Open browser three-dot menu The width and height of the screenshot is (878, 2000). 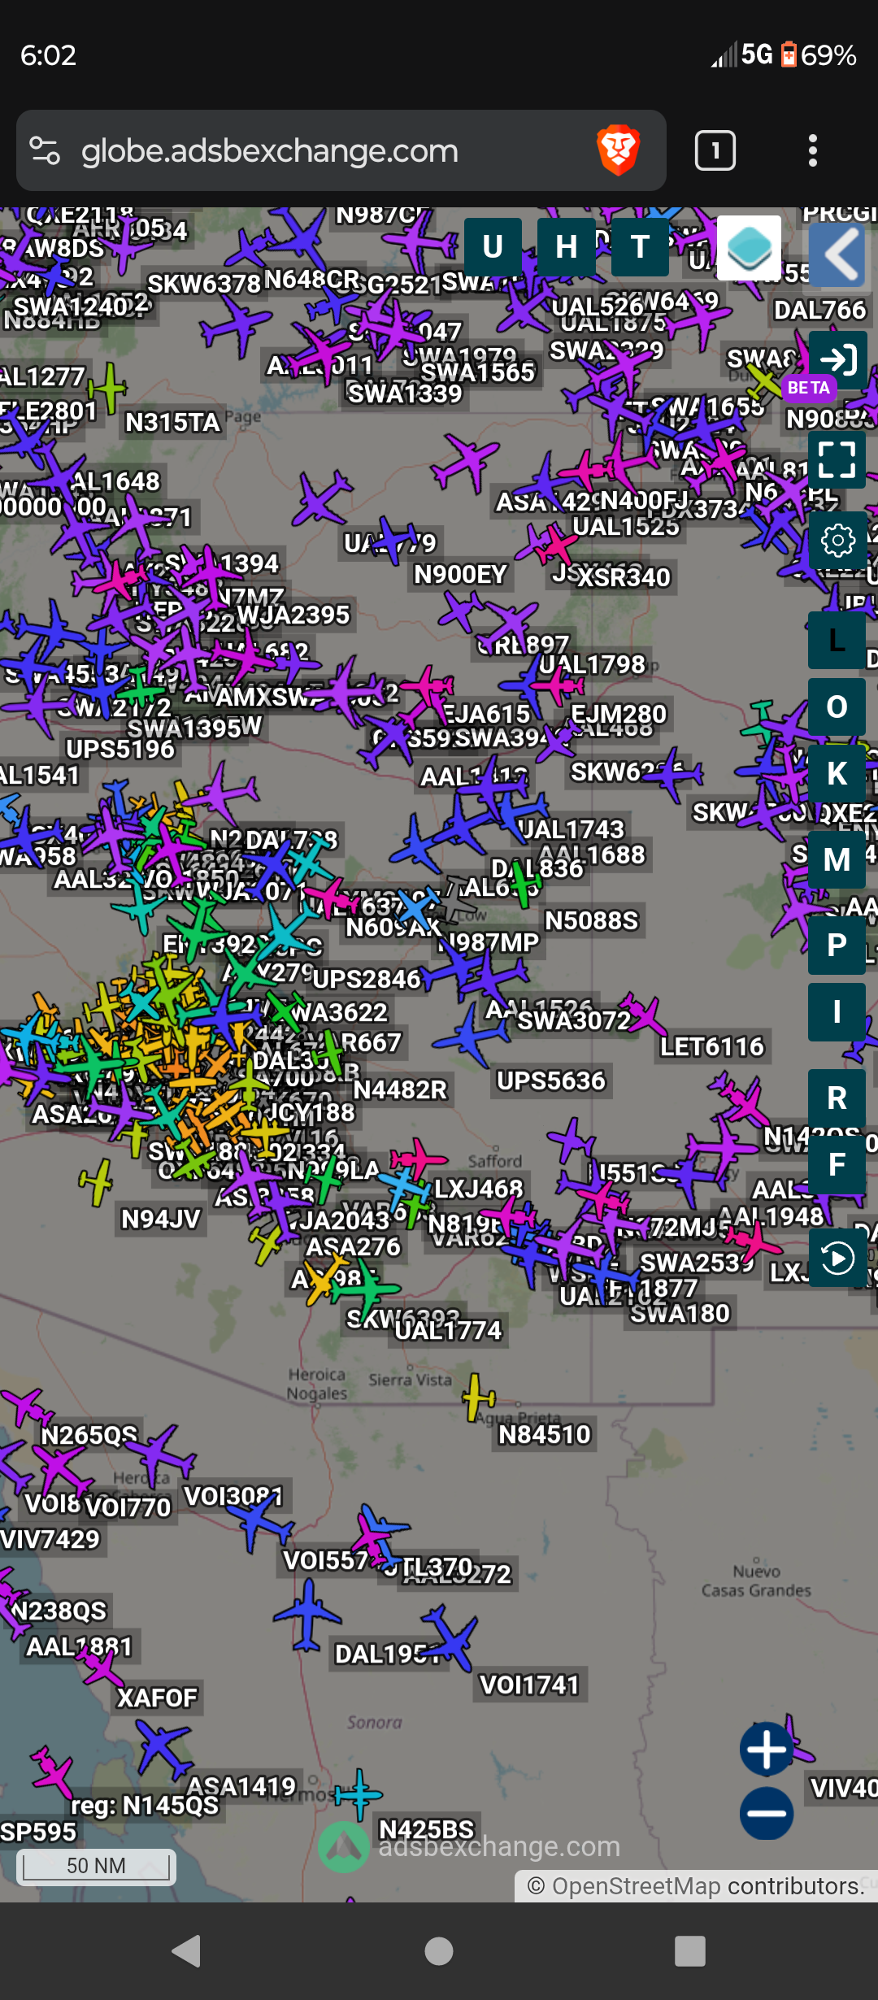pos(813,150)
